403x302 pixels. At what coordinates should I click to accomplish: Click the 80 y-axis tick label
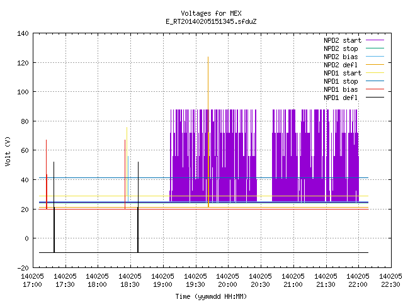pos(25,121)
